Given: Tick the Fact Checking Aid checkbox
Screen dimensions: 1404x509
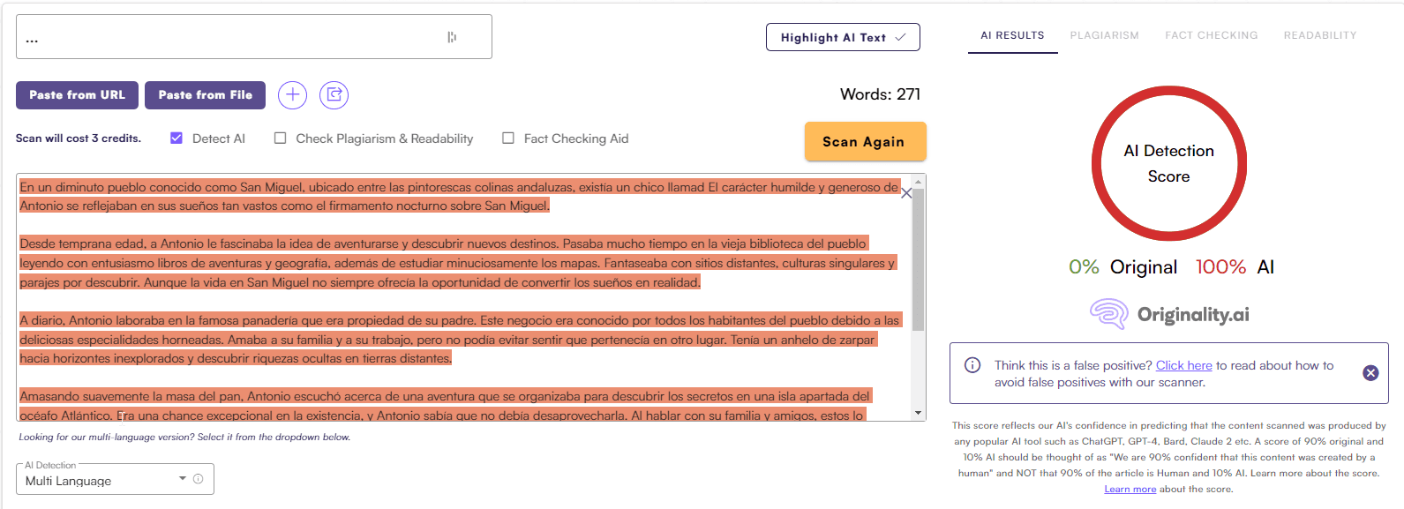Looking at the screenshot, I should (508, 138).
